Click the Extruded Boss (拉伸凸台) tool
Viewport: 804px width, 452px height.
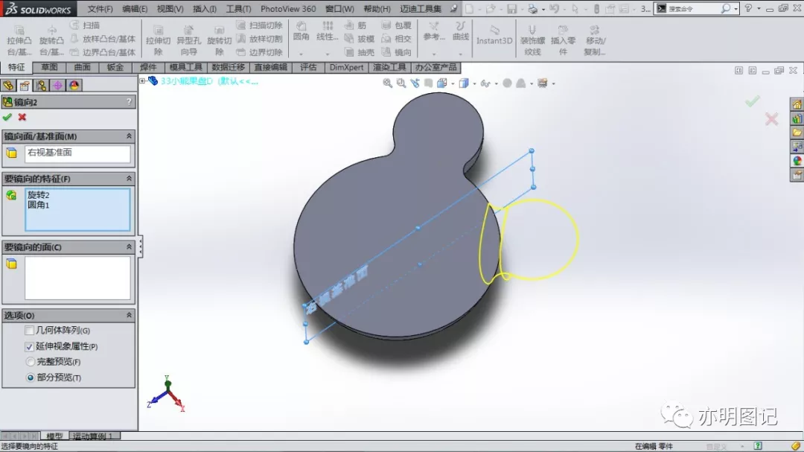19,40
